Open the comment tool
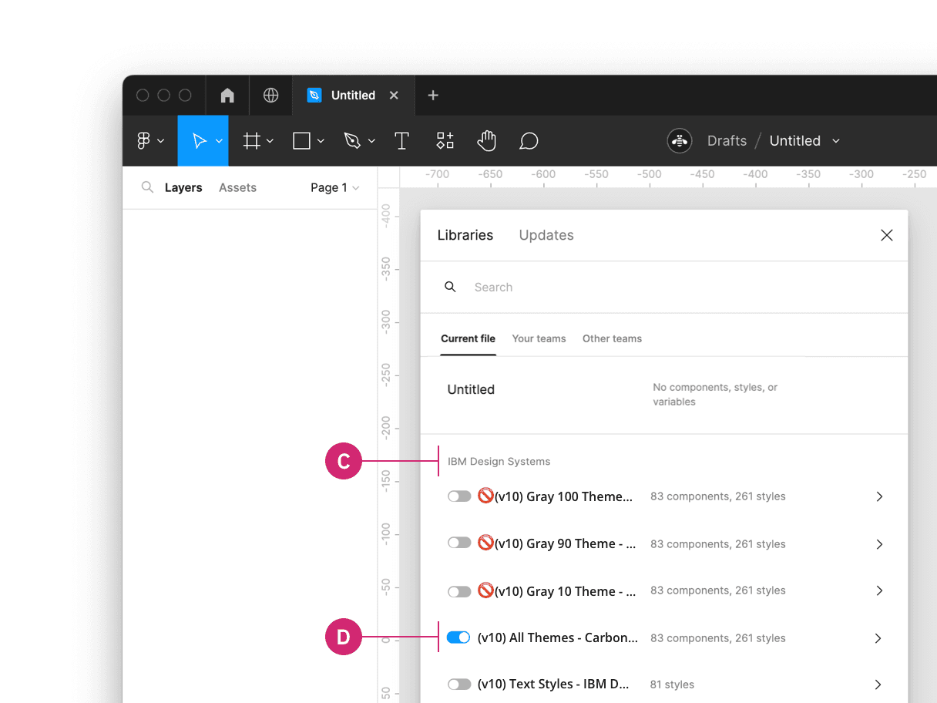Viewport: 937px width, 703px height. coord(529,140)
